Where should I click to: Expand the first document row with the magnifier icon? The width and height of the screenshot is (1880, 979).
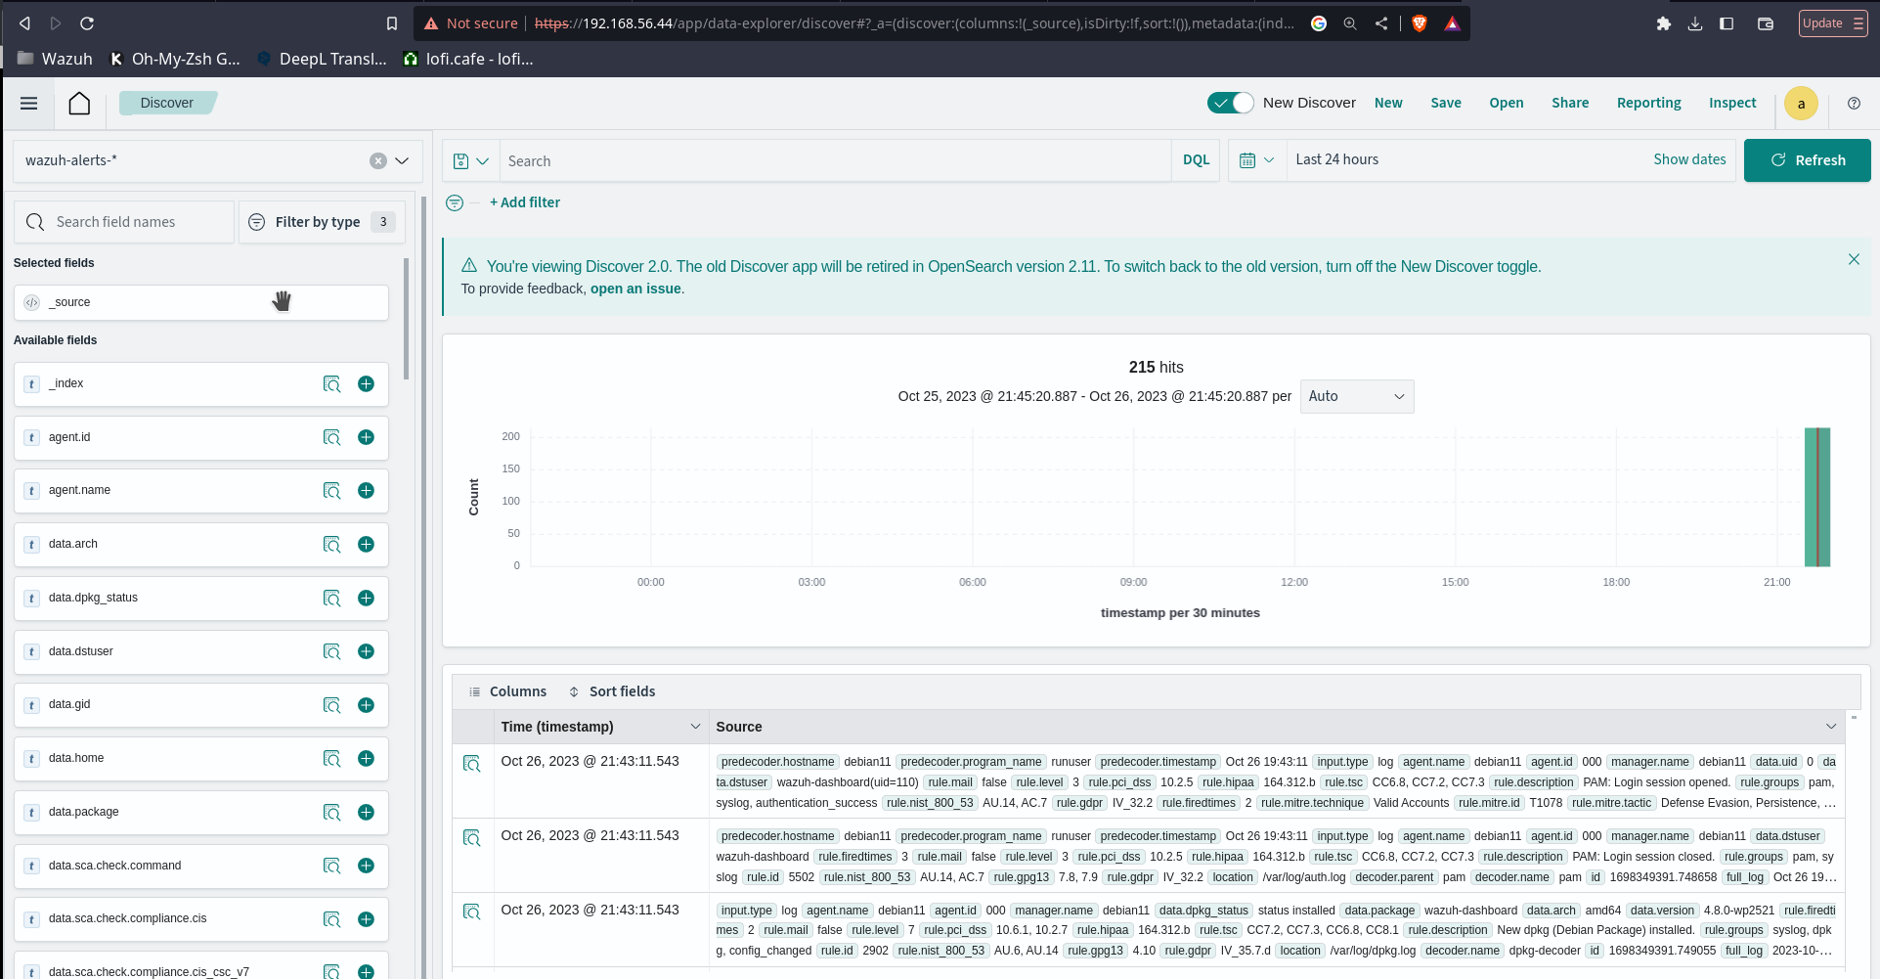[x=472, y=763]
